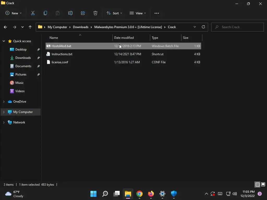Select the Instructions.txt file name
The image size is (267, 200).
62,54
